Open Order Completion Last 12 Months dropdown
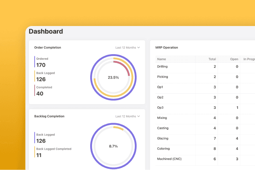Viewport: 255px width, 170px height. pyautogui.click(x=127, y=48)
